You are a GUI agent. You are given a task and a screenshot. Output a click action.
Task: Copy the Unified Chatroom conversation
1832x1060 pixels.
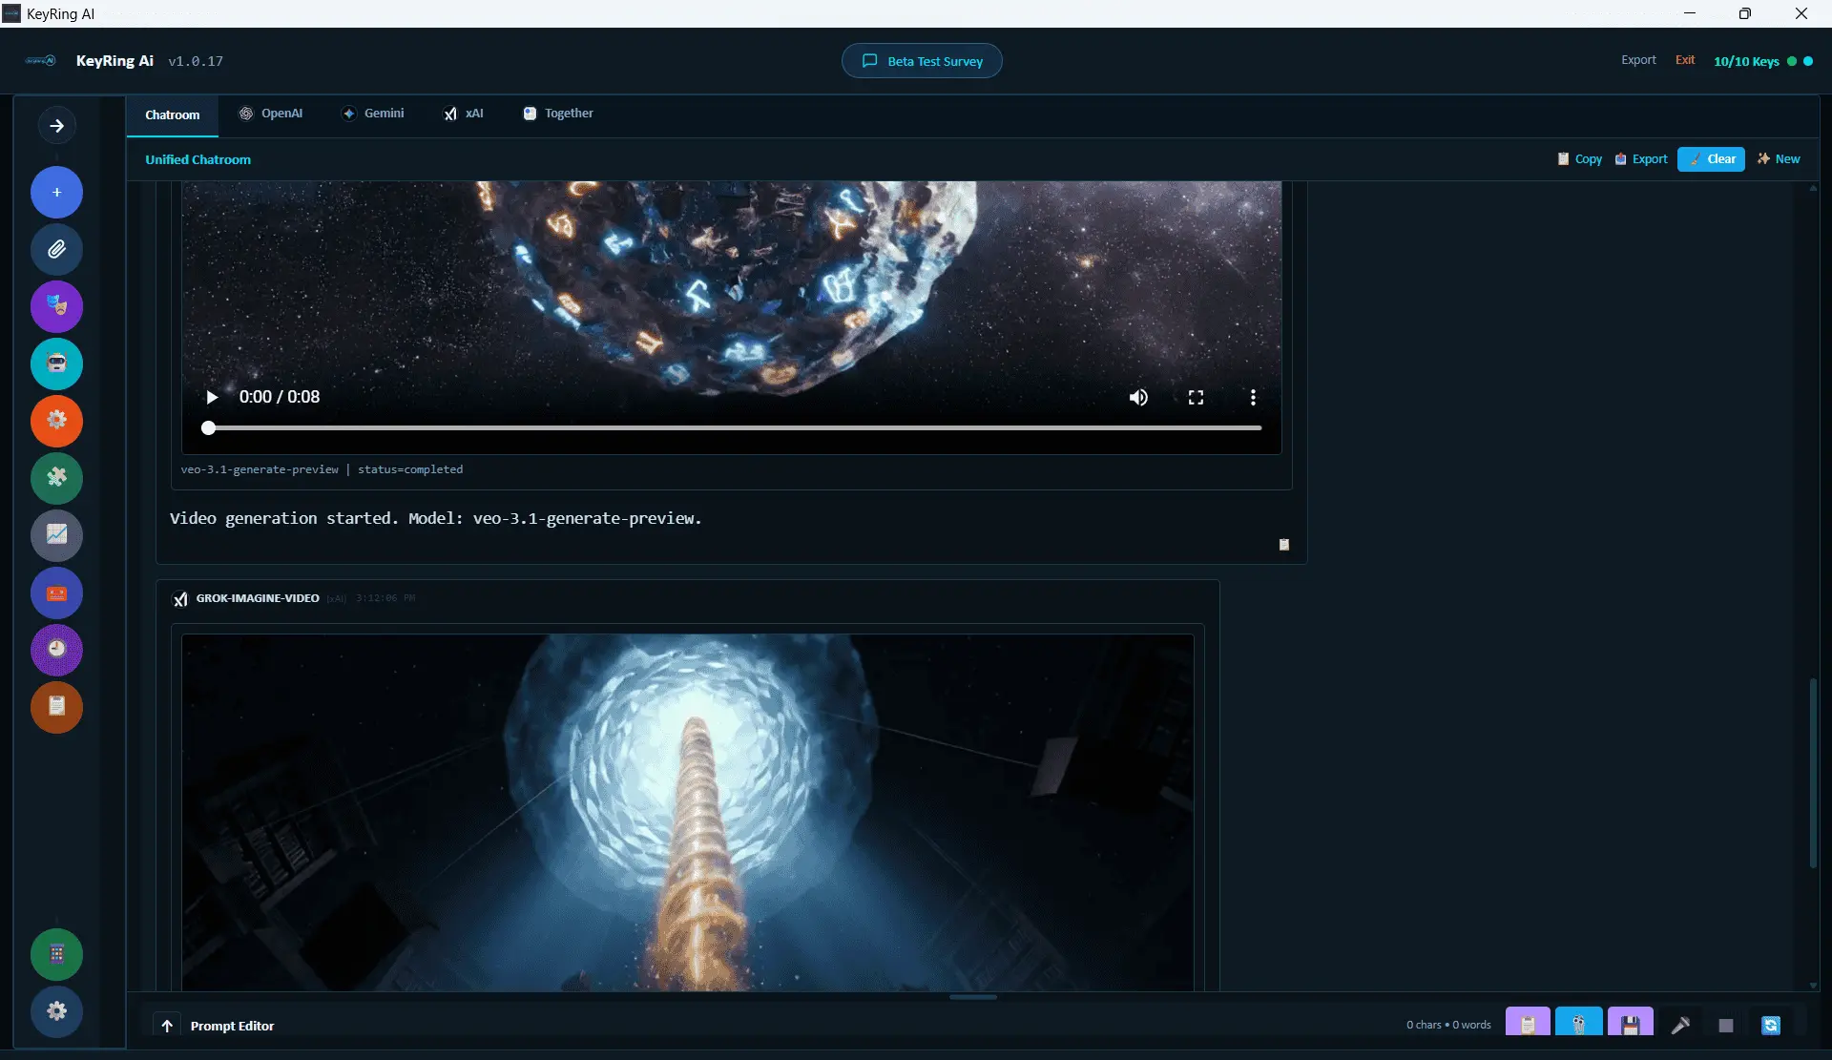[1578, 159]
